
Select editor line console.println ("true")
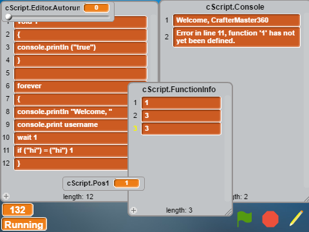80,48
